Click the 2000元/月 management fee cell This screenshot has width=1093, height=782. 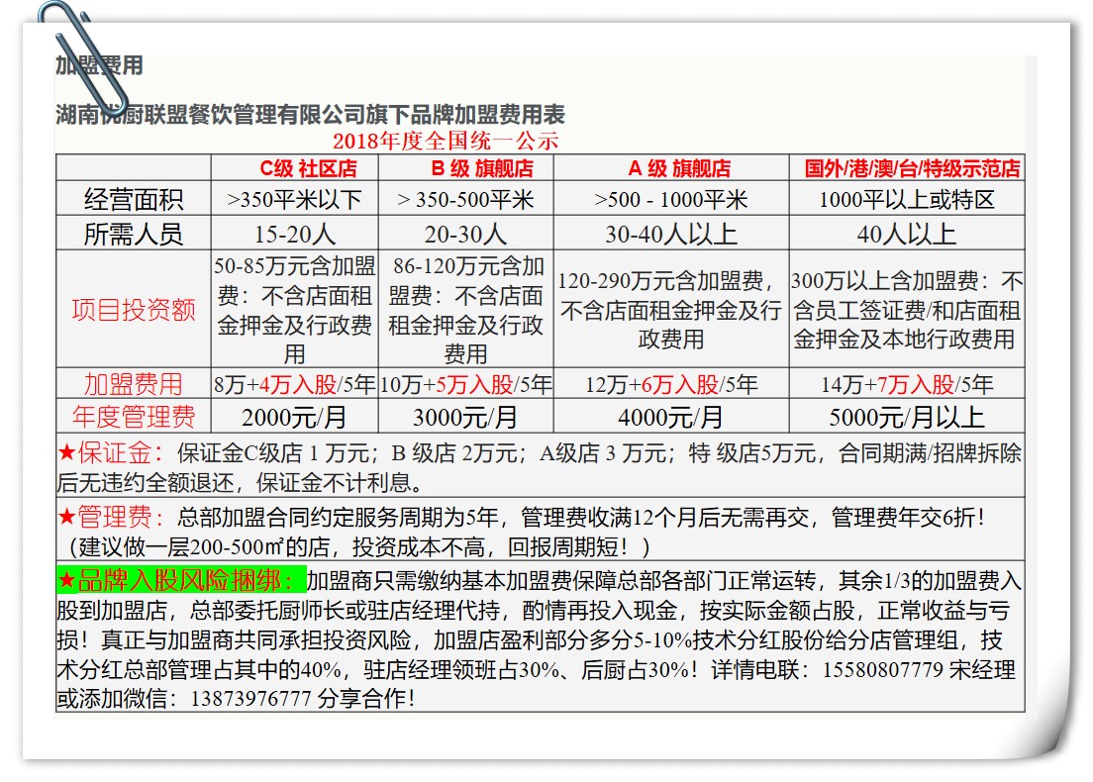(x=294, y=417)
